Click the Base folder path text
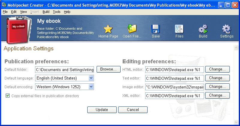This screenshot has height=126, width=240. pyautogui.click(x=65, y=33)
